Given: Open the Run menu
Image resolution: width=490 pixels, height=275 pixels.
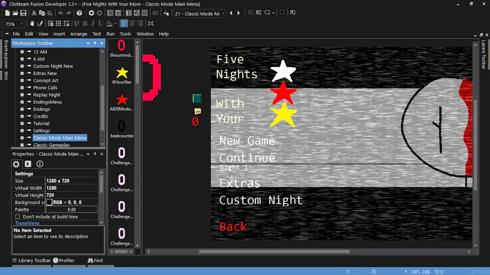Looking at the screenshot, I should [x=111, y=34].
